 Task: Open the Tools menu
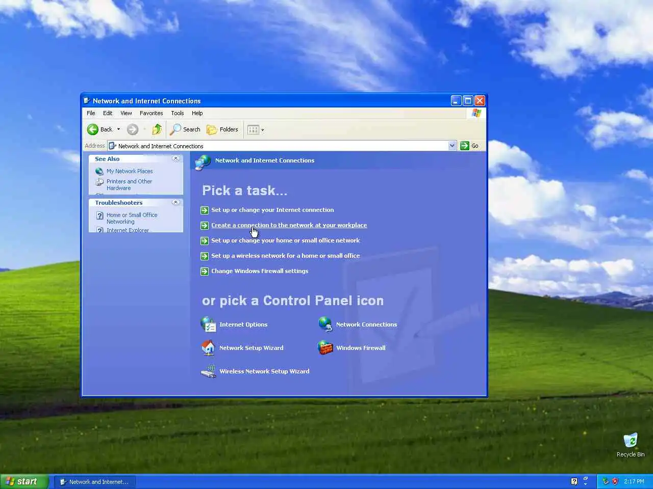point(178,113)
